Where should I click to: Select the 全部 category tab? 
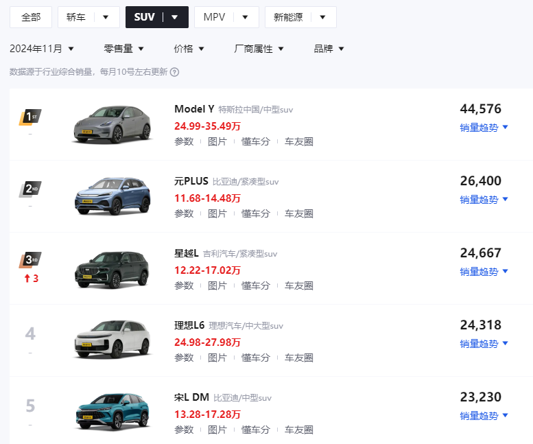(31, 17)
